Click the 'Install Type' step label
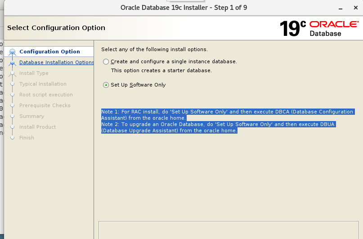 point(34,73)
